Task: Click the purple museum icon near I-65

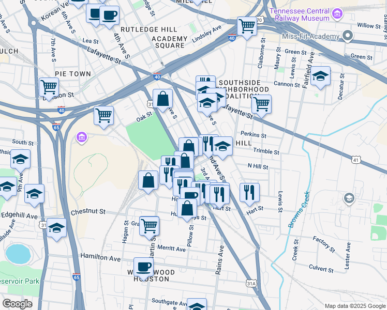Action: (81, 137)
